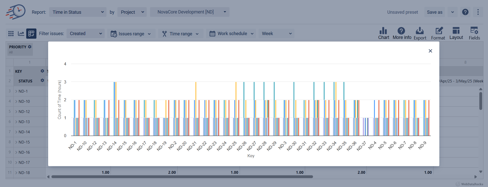Click the Save as button

click(x=434, y=12)
